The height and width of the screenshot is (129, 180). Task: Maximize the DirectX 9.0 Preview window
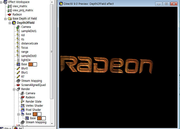click(x=166, y=4)
